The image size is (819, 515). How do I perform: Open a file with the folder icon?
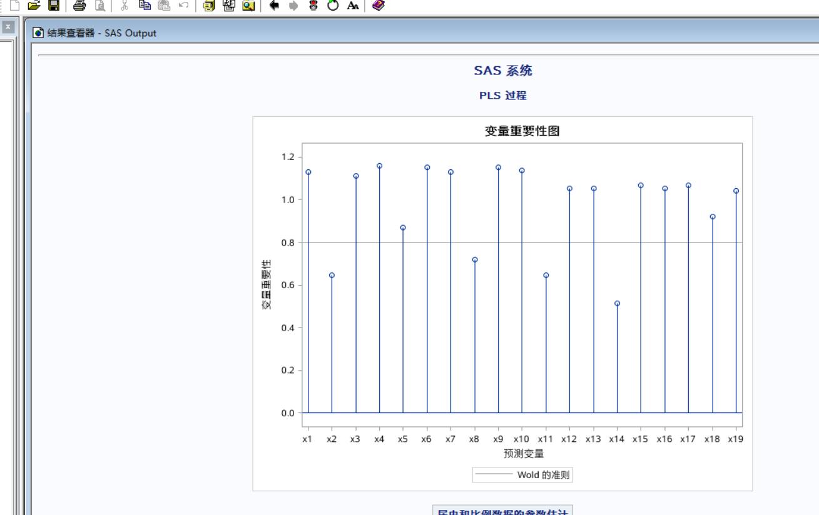tap(33, 6)
